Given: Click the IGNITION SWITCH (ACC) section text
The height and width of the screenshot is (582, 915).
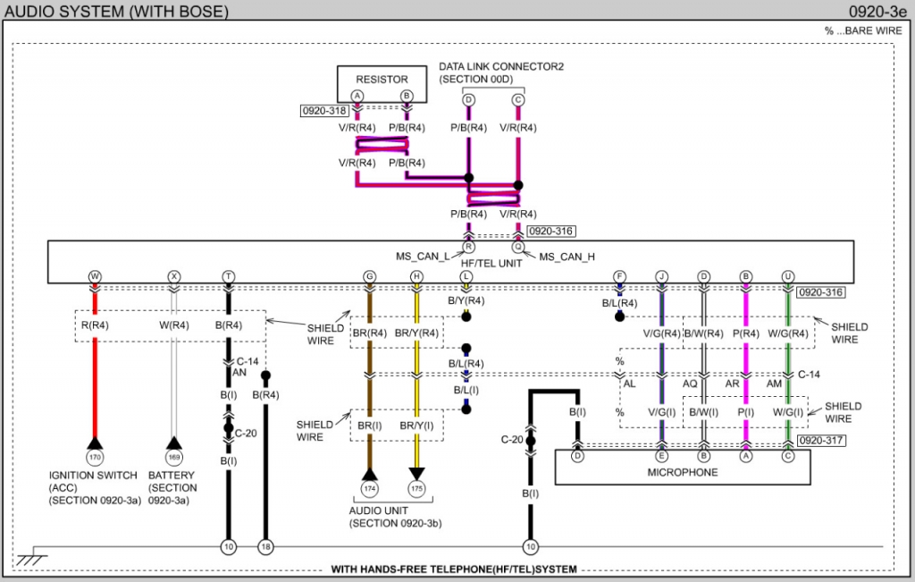Looking at the screenshot, I should pyautogui.click(x=95, y=488).
